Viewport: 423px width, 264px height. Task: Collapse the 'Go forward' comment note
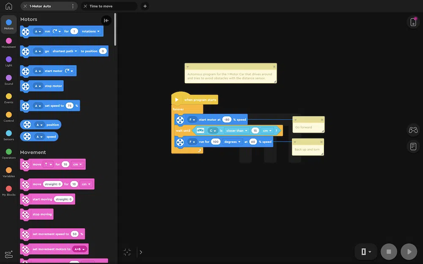point(295,120)
